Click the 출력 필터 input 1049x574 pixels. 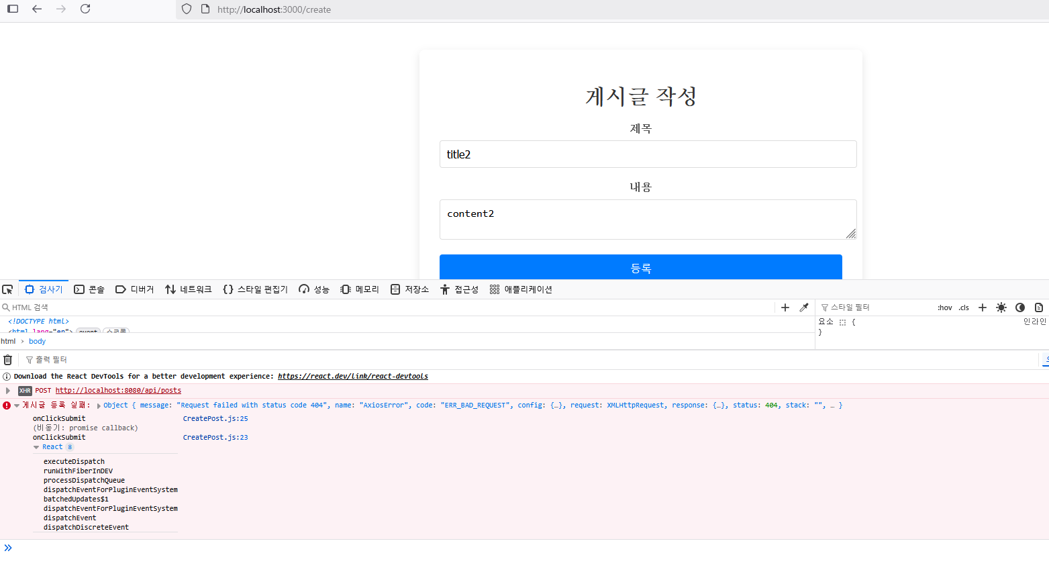coord(530,360)
